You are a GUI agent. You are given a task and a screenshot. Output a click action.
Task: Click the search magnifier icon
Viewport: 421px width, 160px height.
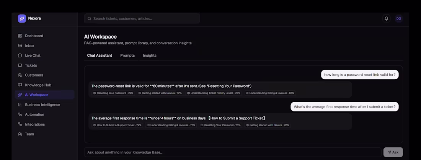pyautogui.click(x=90, y=18)
